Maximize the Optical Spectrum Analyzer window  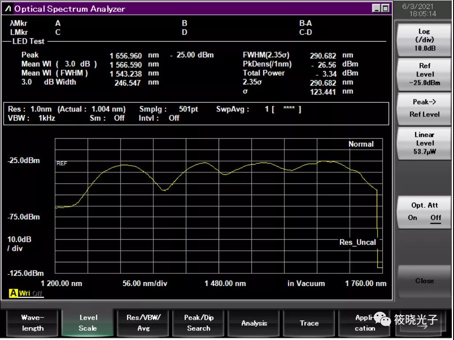pos(385,8)
